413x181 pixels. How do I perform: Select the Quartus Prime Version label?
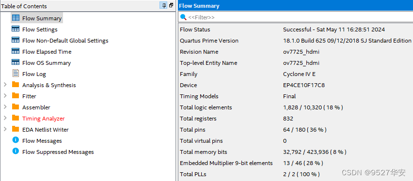coord(209,41)
